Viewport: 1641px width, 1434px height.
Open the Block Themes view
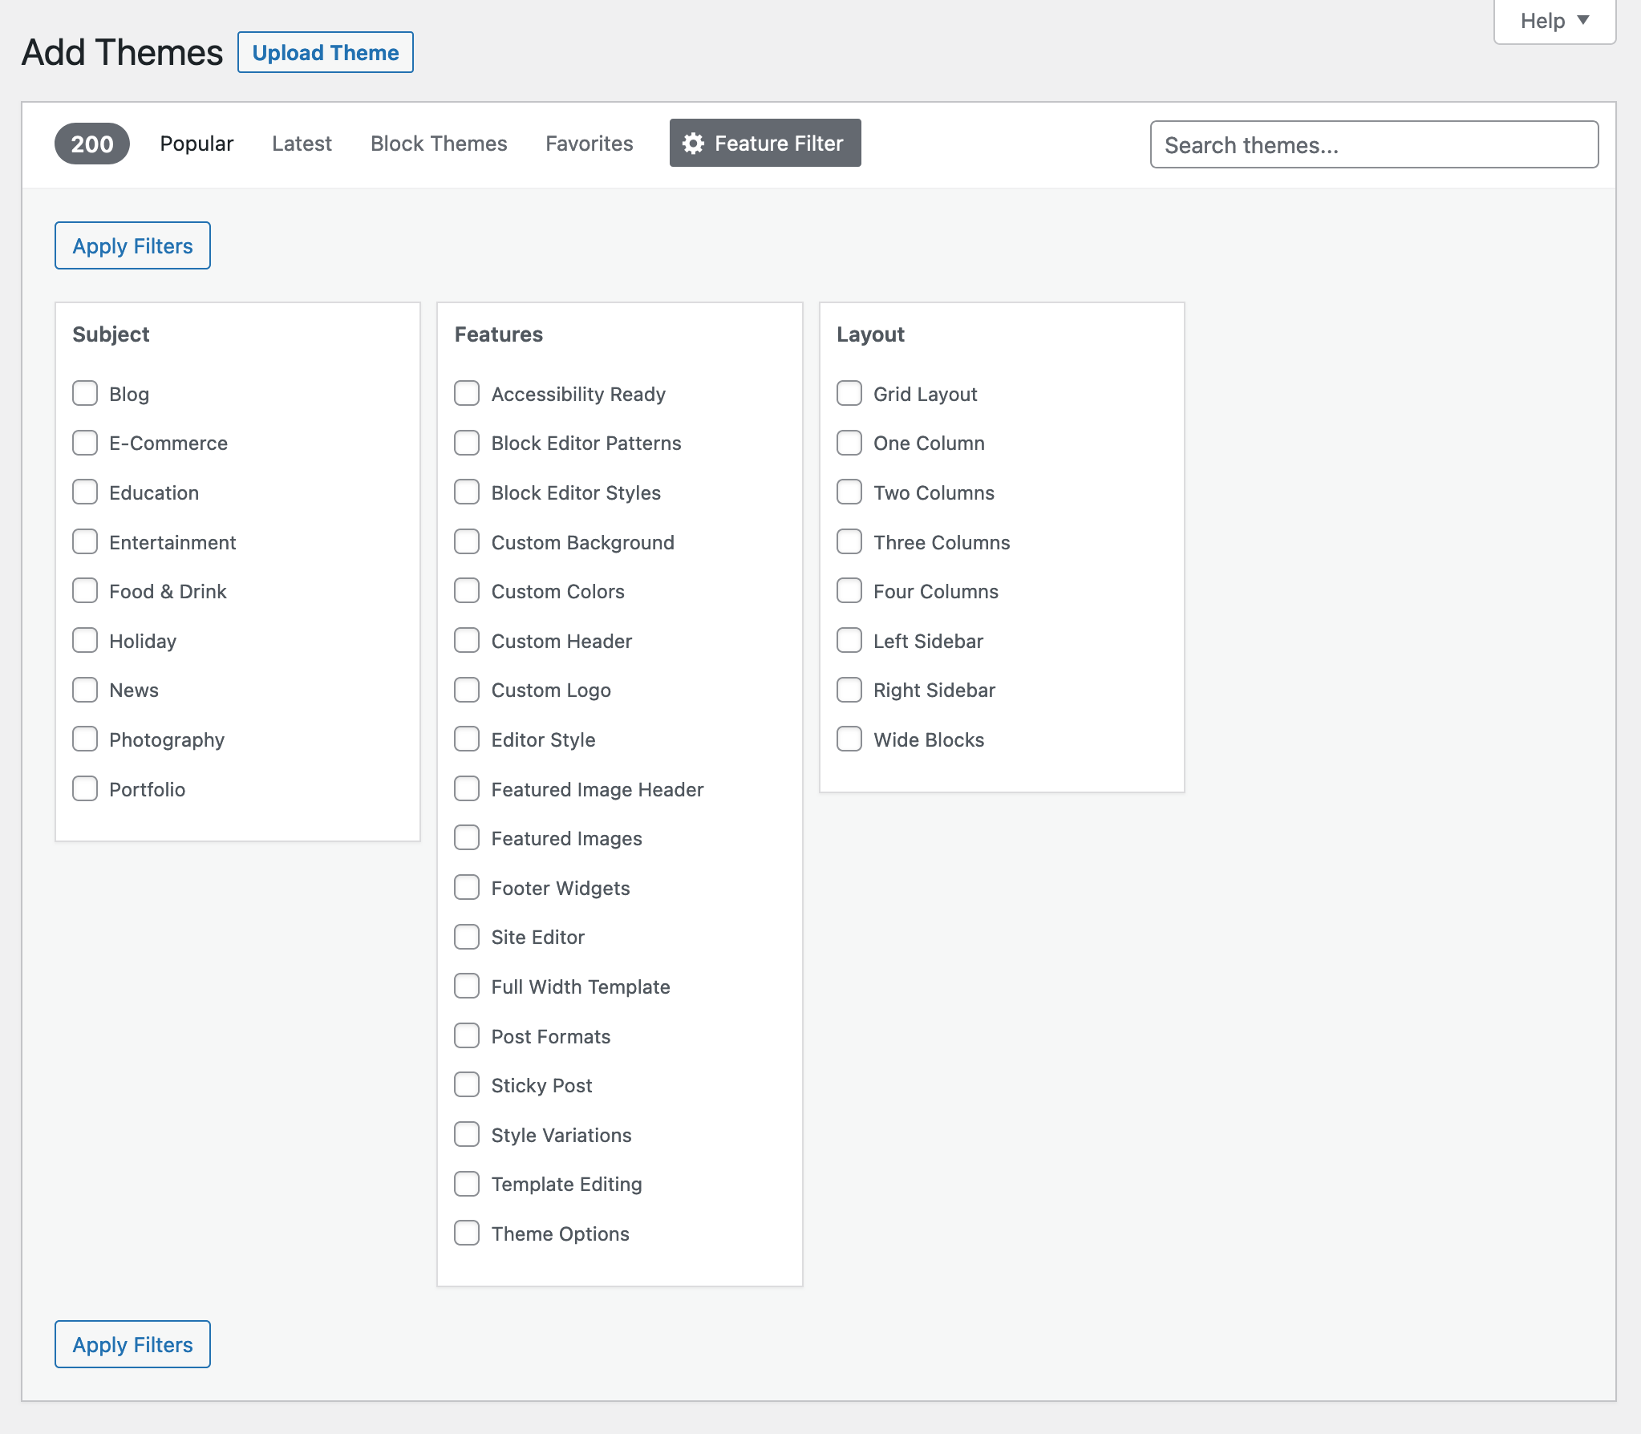point(438,144)
